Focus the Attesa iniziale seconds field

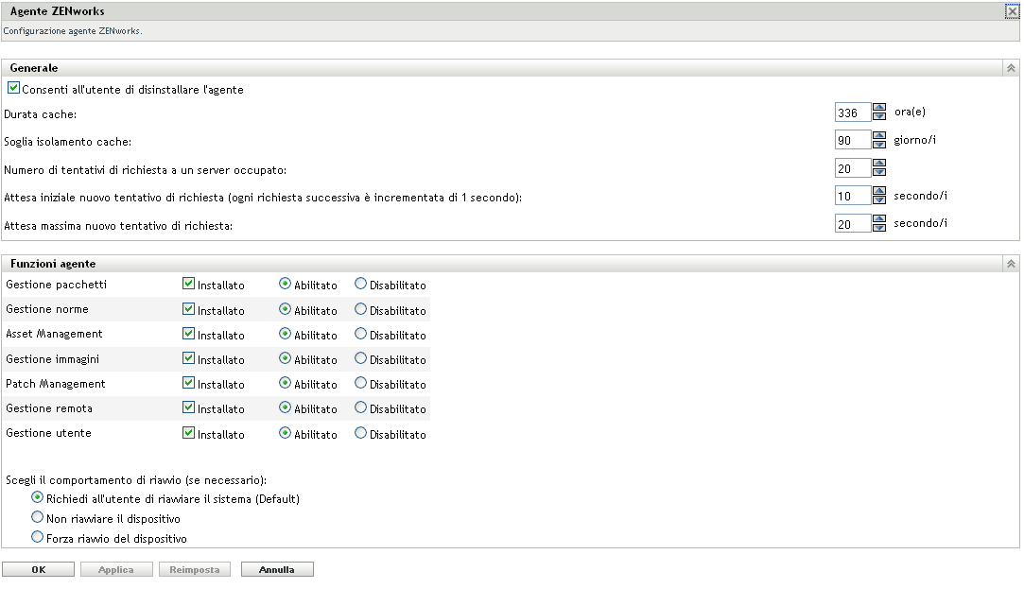(853, 196)
